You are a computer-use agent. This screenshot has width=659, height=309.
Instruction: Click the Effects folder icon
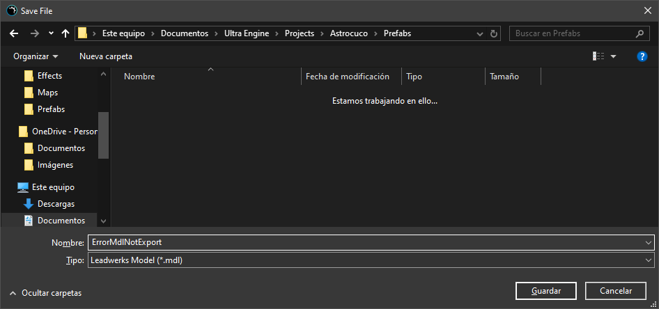point(29,76)
